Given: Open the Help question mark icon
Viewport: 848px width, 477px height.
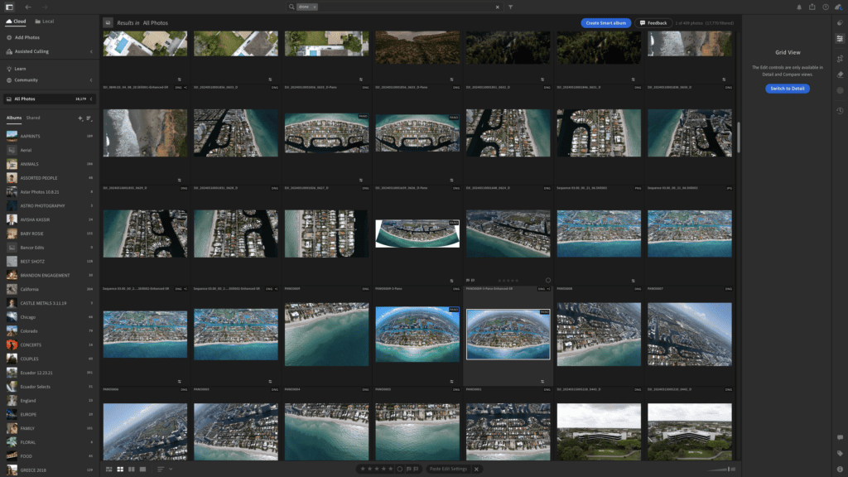Looking at the screenshot, I should [826, 7].
